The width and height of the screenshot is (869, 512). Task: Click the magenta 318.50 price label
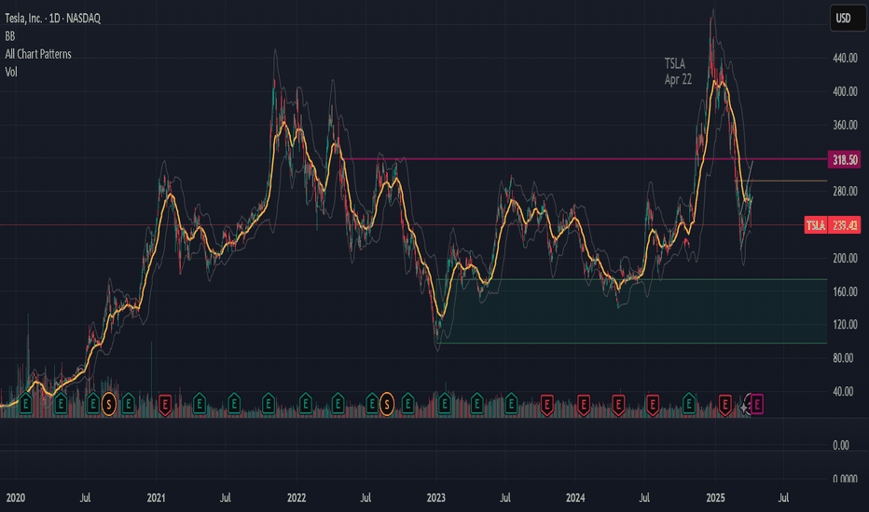coord(844,160)
